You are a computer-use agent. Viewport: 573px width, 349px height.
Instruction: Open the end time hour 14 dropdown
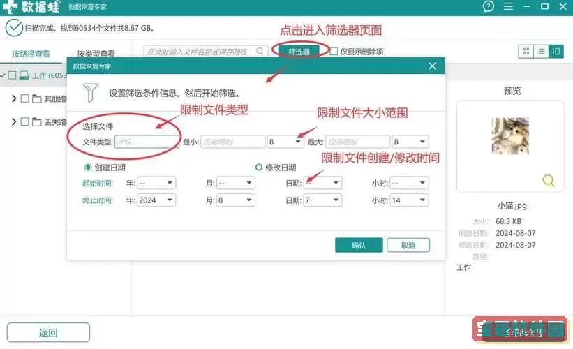point(409,200)
